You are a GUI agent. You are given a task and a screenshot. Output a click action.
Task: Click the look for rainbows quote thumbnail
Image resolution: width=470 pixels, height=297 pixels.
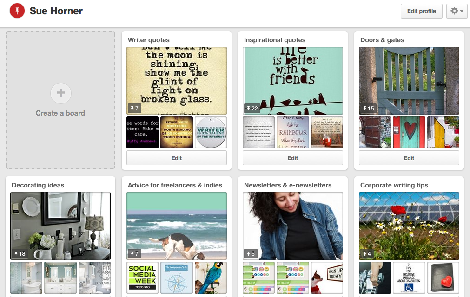tap(293, 133)
